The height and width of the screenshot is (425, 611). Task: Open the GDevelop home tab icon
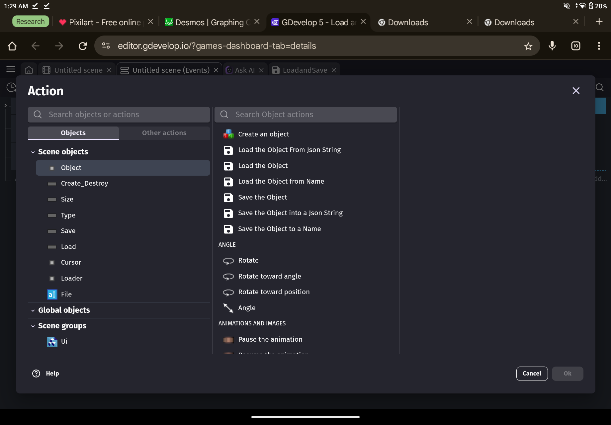pos(29,70)
